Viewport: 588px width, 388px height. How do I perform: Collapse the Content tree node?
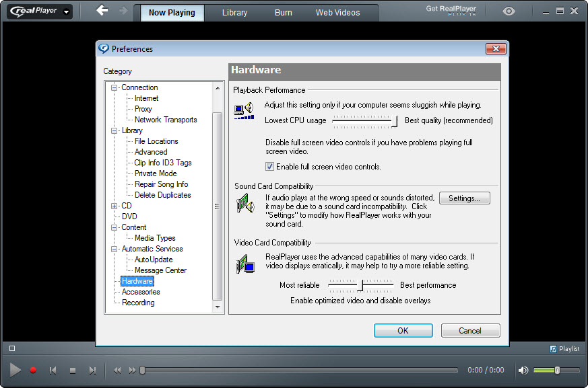(114, 228)
